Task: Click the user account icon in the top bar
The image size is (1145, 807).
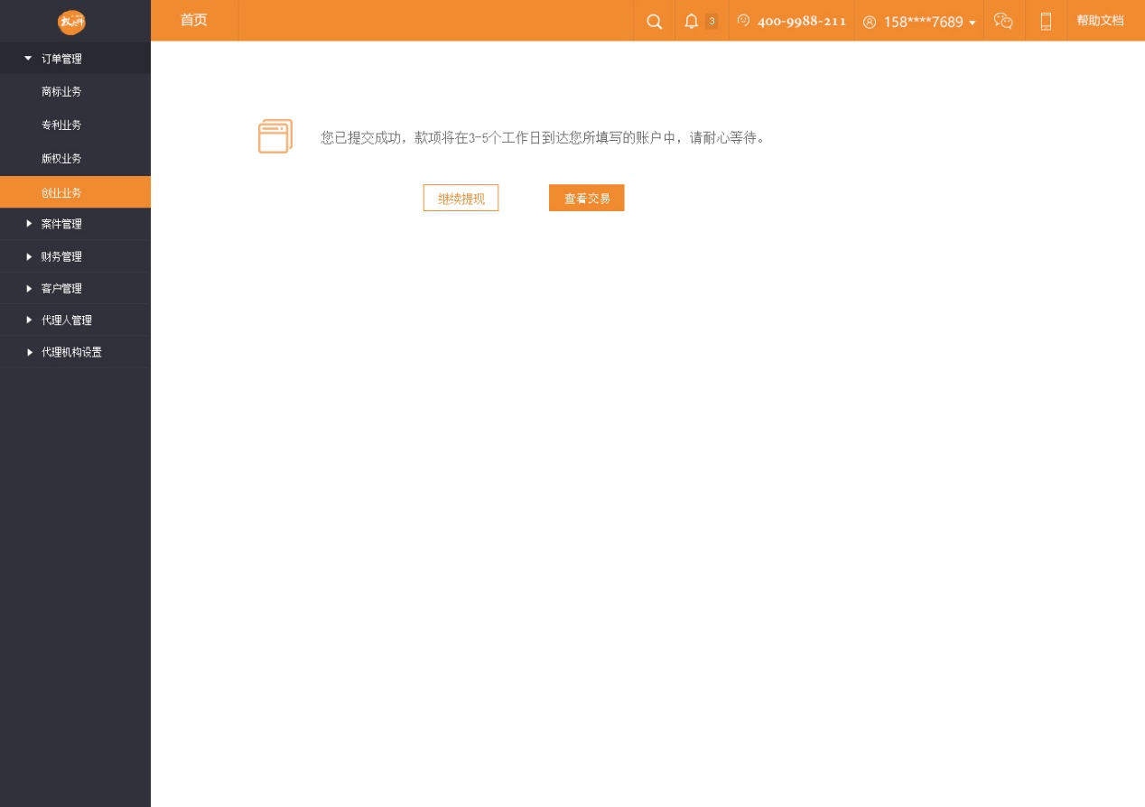Action: click(869, 22)
